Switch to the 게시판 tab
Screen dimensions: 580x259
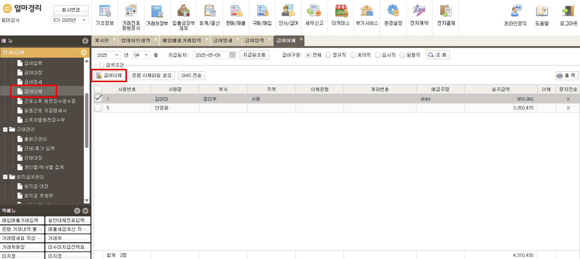tap(102, 41)
